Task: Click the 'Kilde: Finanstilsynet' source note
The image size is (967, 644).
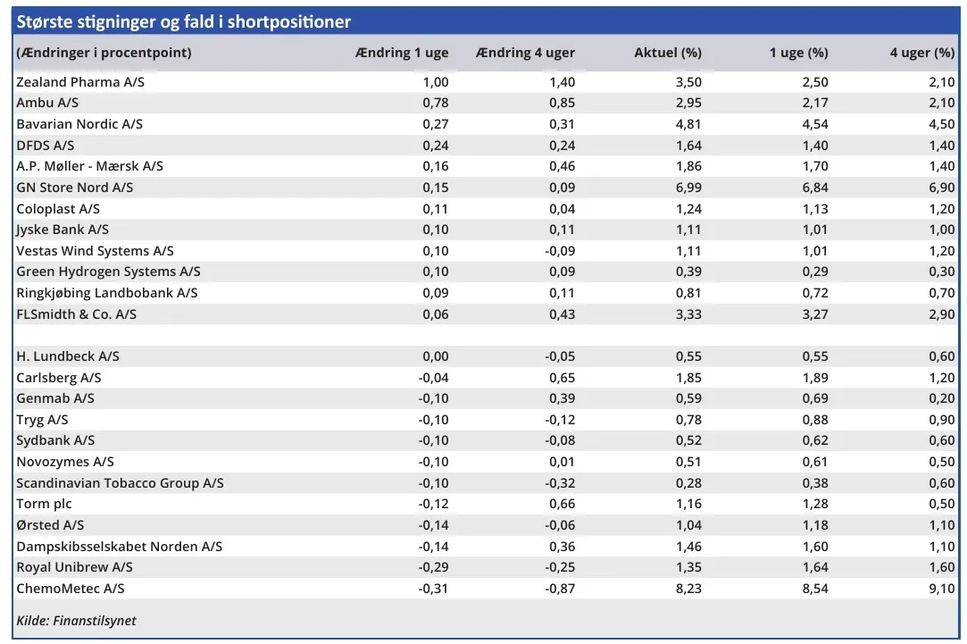Action: pos(76,621)
